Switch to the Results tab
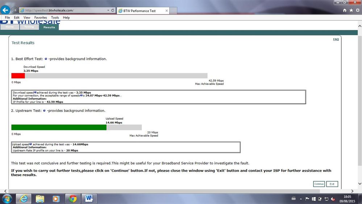 tap(49, 27)
